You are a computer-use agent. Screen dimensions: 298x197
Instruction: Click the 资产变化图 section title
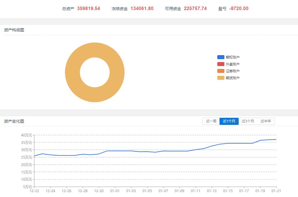[x=14, y=121]
